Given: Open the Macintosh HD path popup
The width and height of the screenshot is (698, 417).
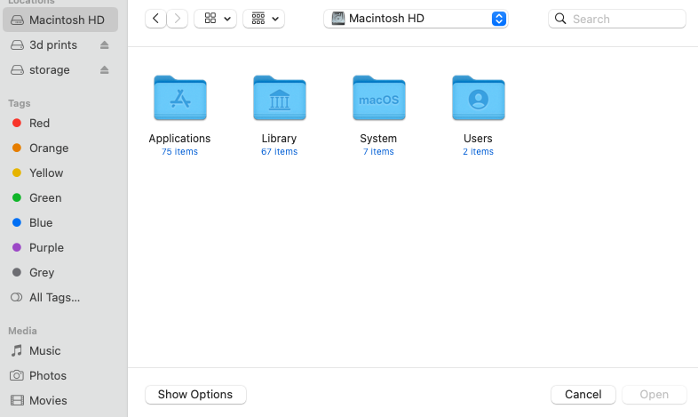Looking at the screenshot, I should click(x=416, y=19).
